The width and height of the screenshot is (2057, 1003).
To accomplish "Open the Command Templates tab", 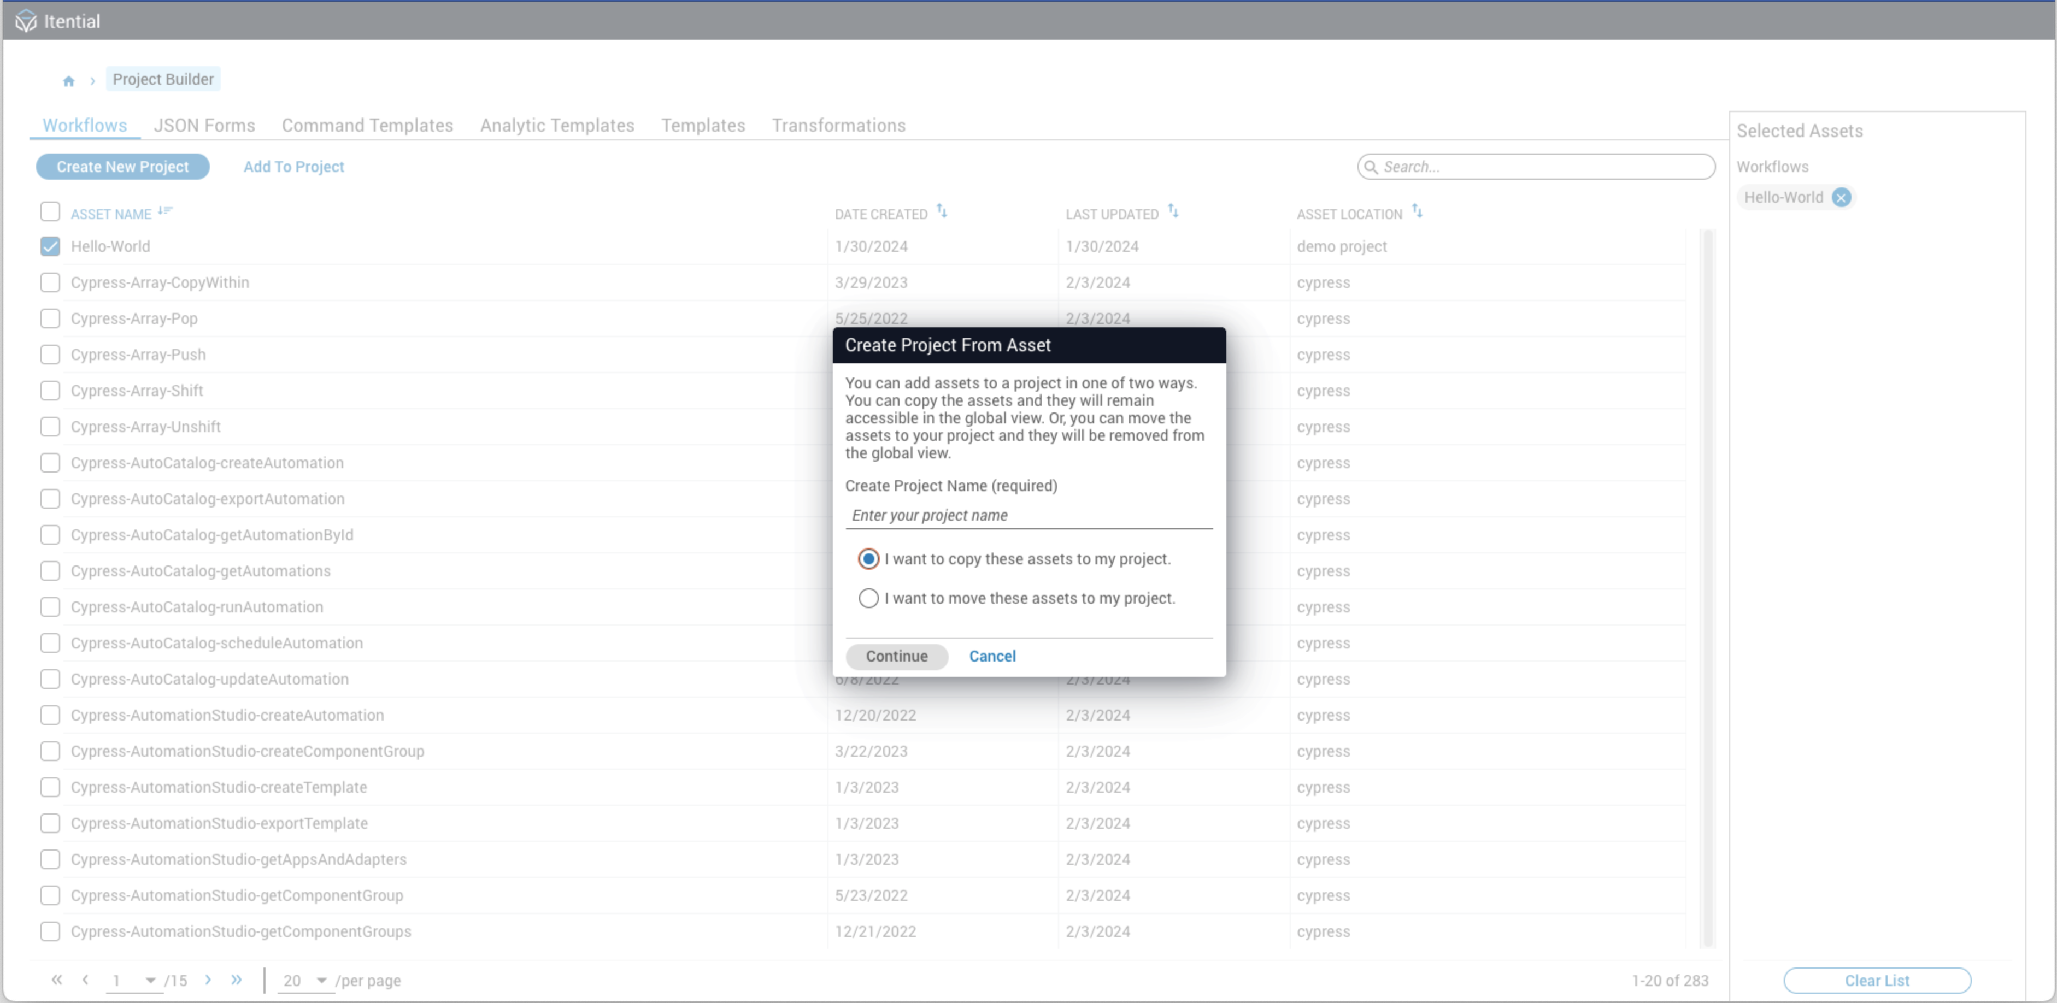I will pyautogui.click(x=367, y=125).
